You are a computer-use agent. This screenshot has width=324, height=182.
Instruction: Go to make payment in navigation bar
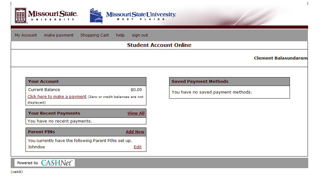click(x=59, y=35)
